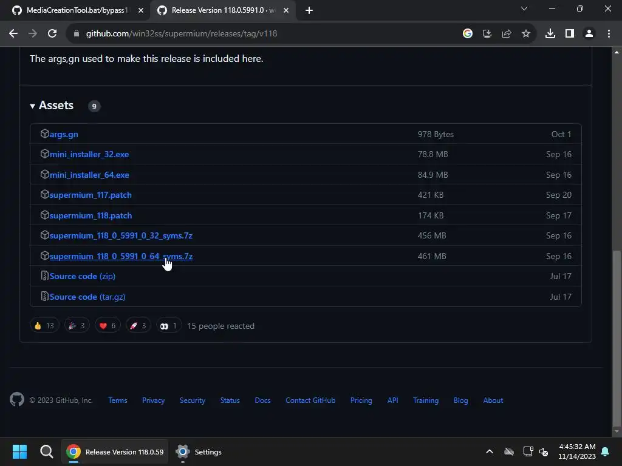Select Release Version 118.0.5991.0 tab
This screenshot has width=622, height=466.
224,10
